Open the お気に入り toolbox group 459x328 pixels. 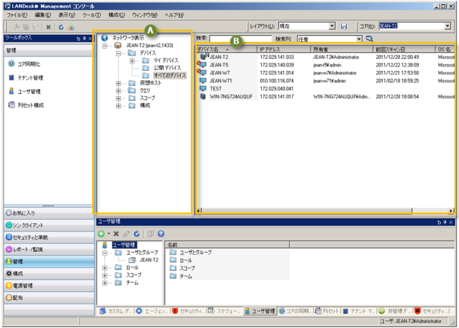point(48,213)
